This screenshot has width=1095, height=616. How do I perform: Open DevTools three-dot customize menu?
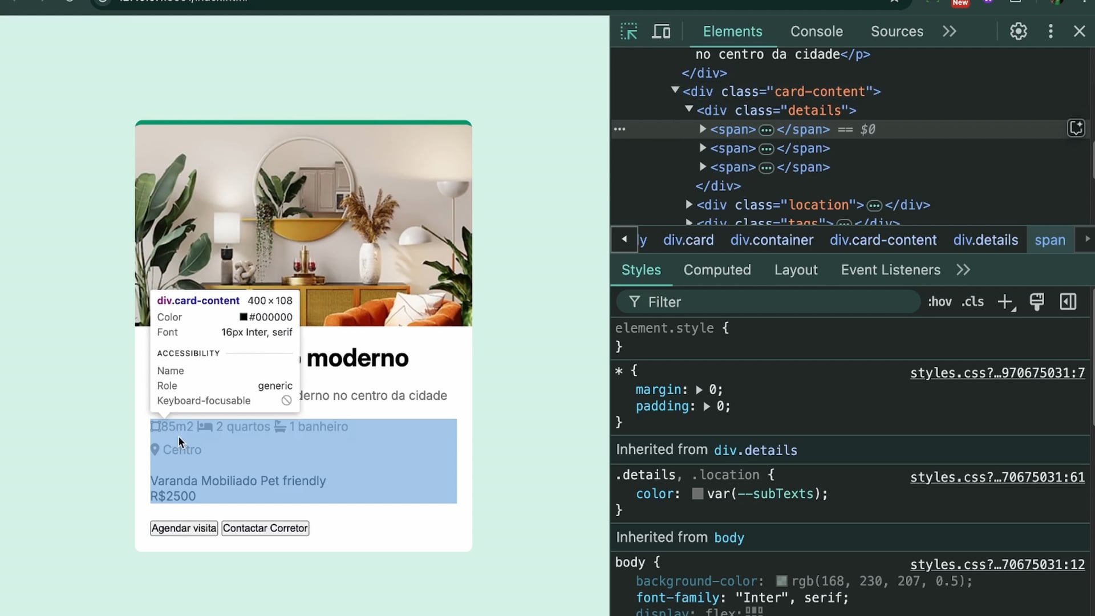point(1050,31)
